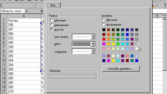Select the Select All corner button
The height and width of the screenshot is (94, 167).
click(4, 16)
